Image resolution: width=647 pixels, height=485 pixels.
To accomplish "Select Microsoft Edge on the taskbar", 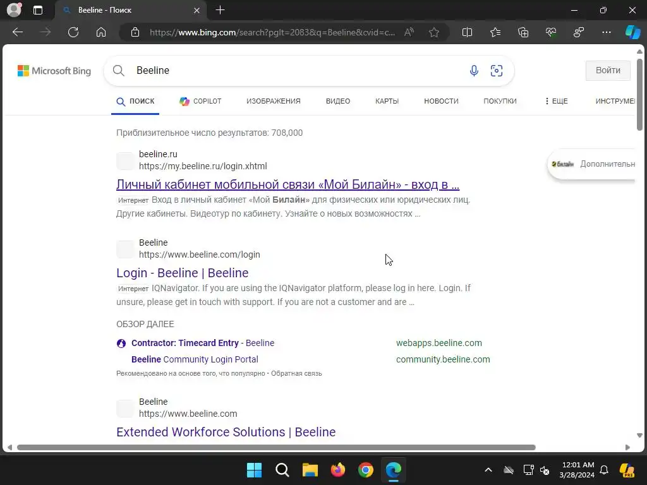I will click(x=393, y=470).
